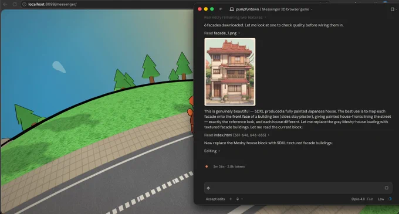Click the message input field
The width and height of the screenshot is (399, 214).
(297, 188)
